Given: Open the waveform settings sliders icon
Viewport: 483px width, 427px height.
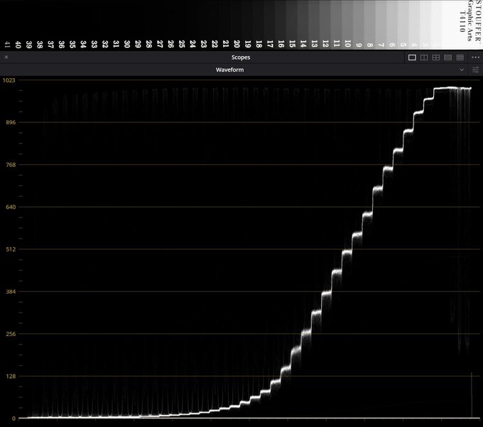Looking at the screenshot, I should point(475,70).
